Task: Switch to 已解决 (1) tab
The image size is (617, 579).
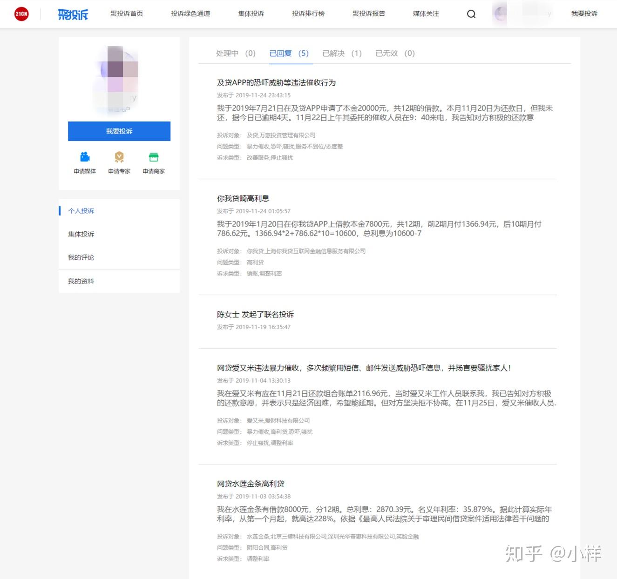Action: click(x=342, y=54)
